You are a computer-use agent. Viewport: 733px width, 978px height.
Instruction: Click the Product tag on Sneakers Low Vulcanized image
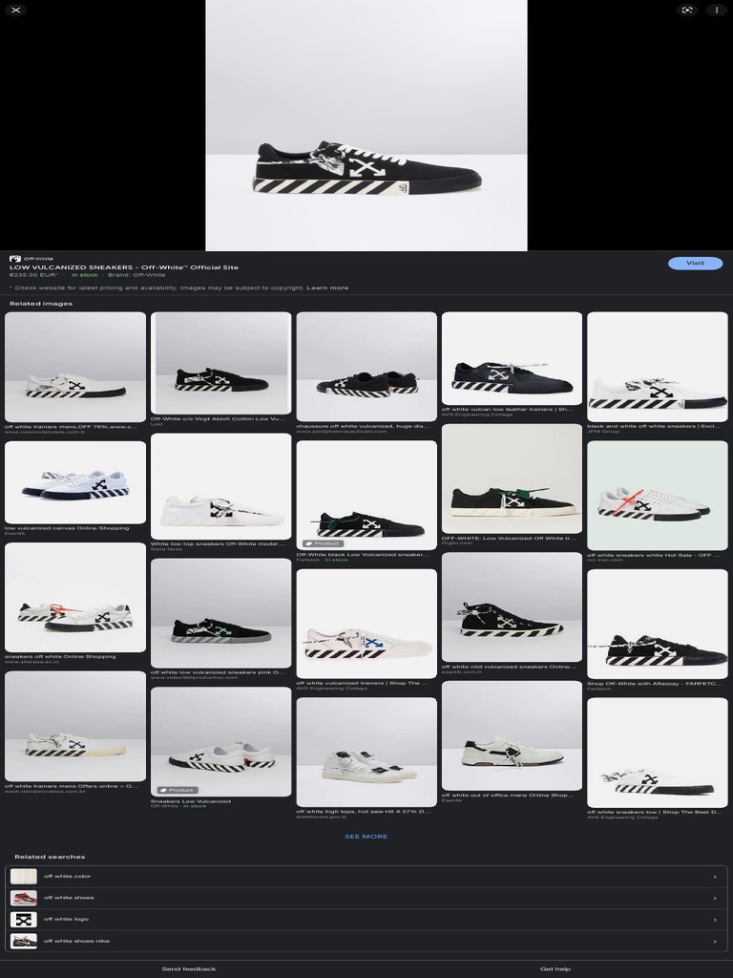pyautogui.click(x=178, y=790)
